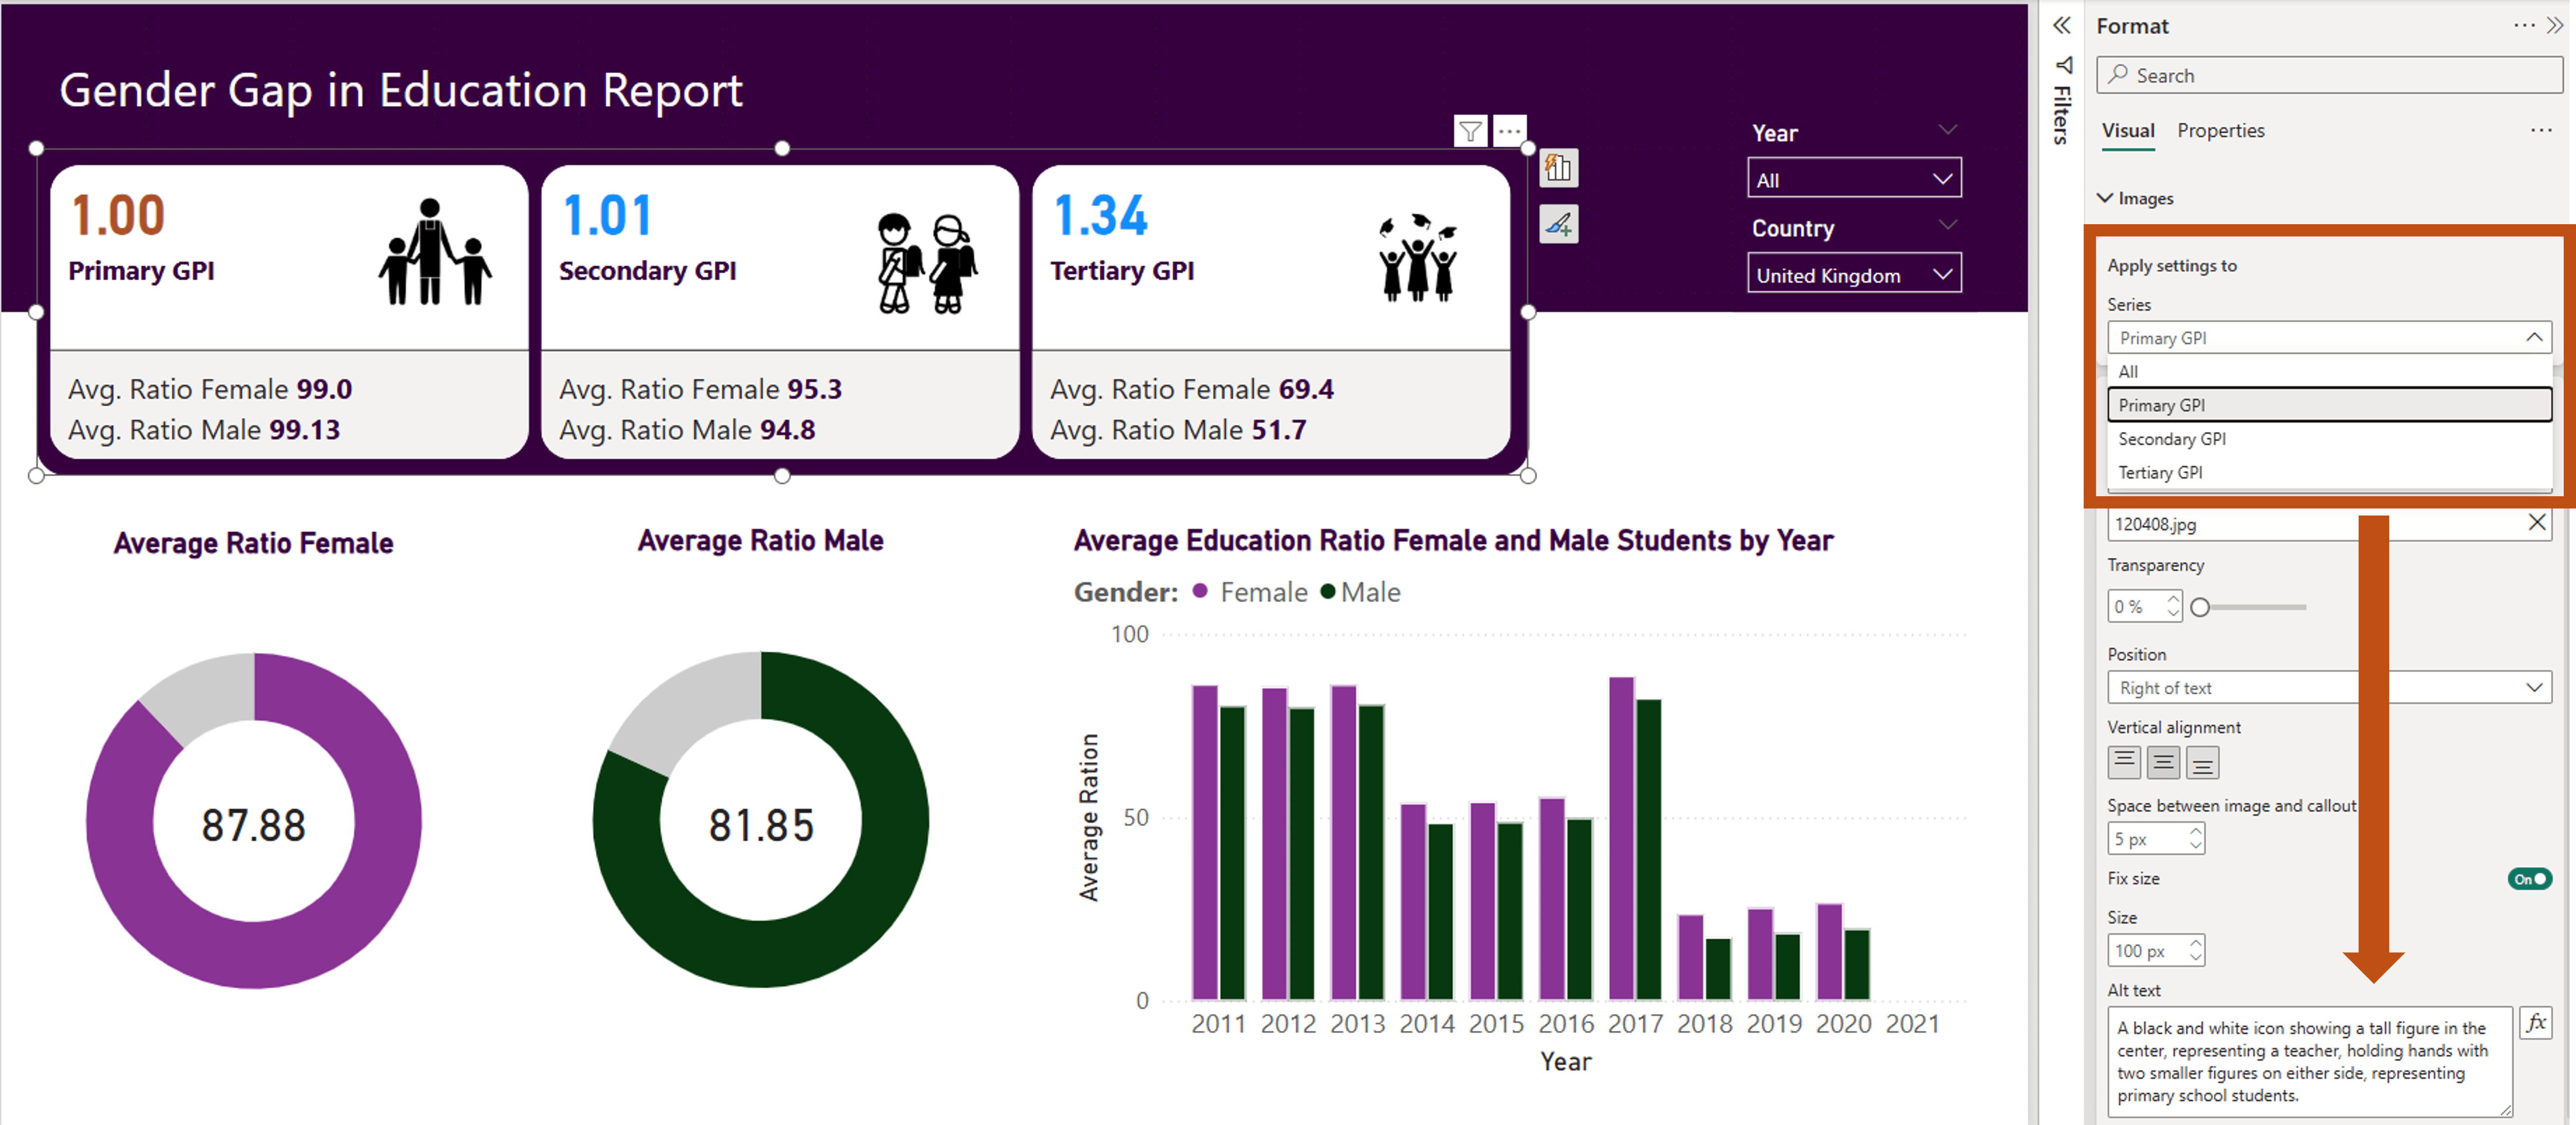Screen dimensions: 2576x1125
Task: Select bottom vertical alignment icon
Action: point(2202,762)
